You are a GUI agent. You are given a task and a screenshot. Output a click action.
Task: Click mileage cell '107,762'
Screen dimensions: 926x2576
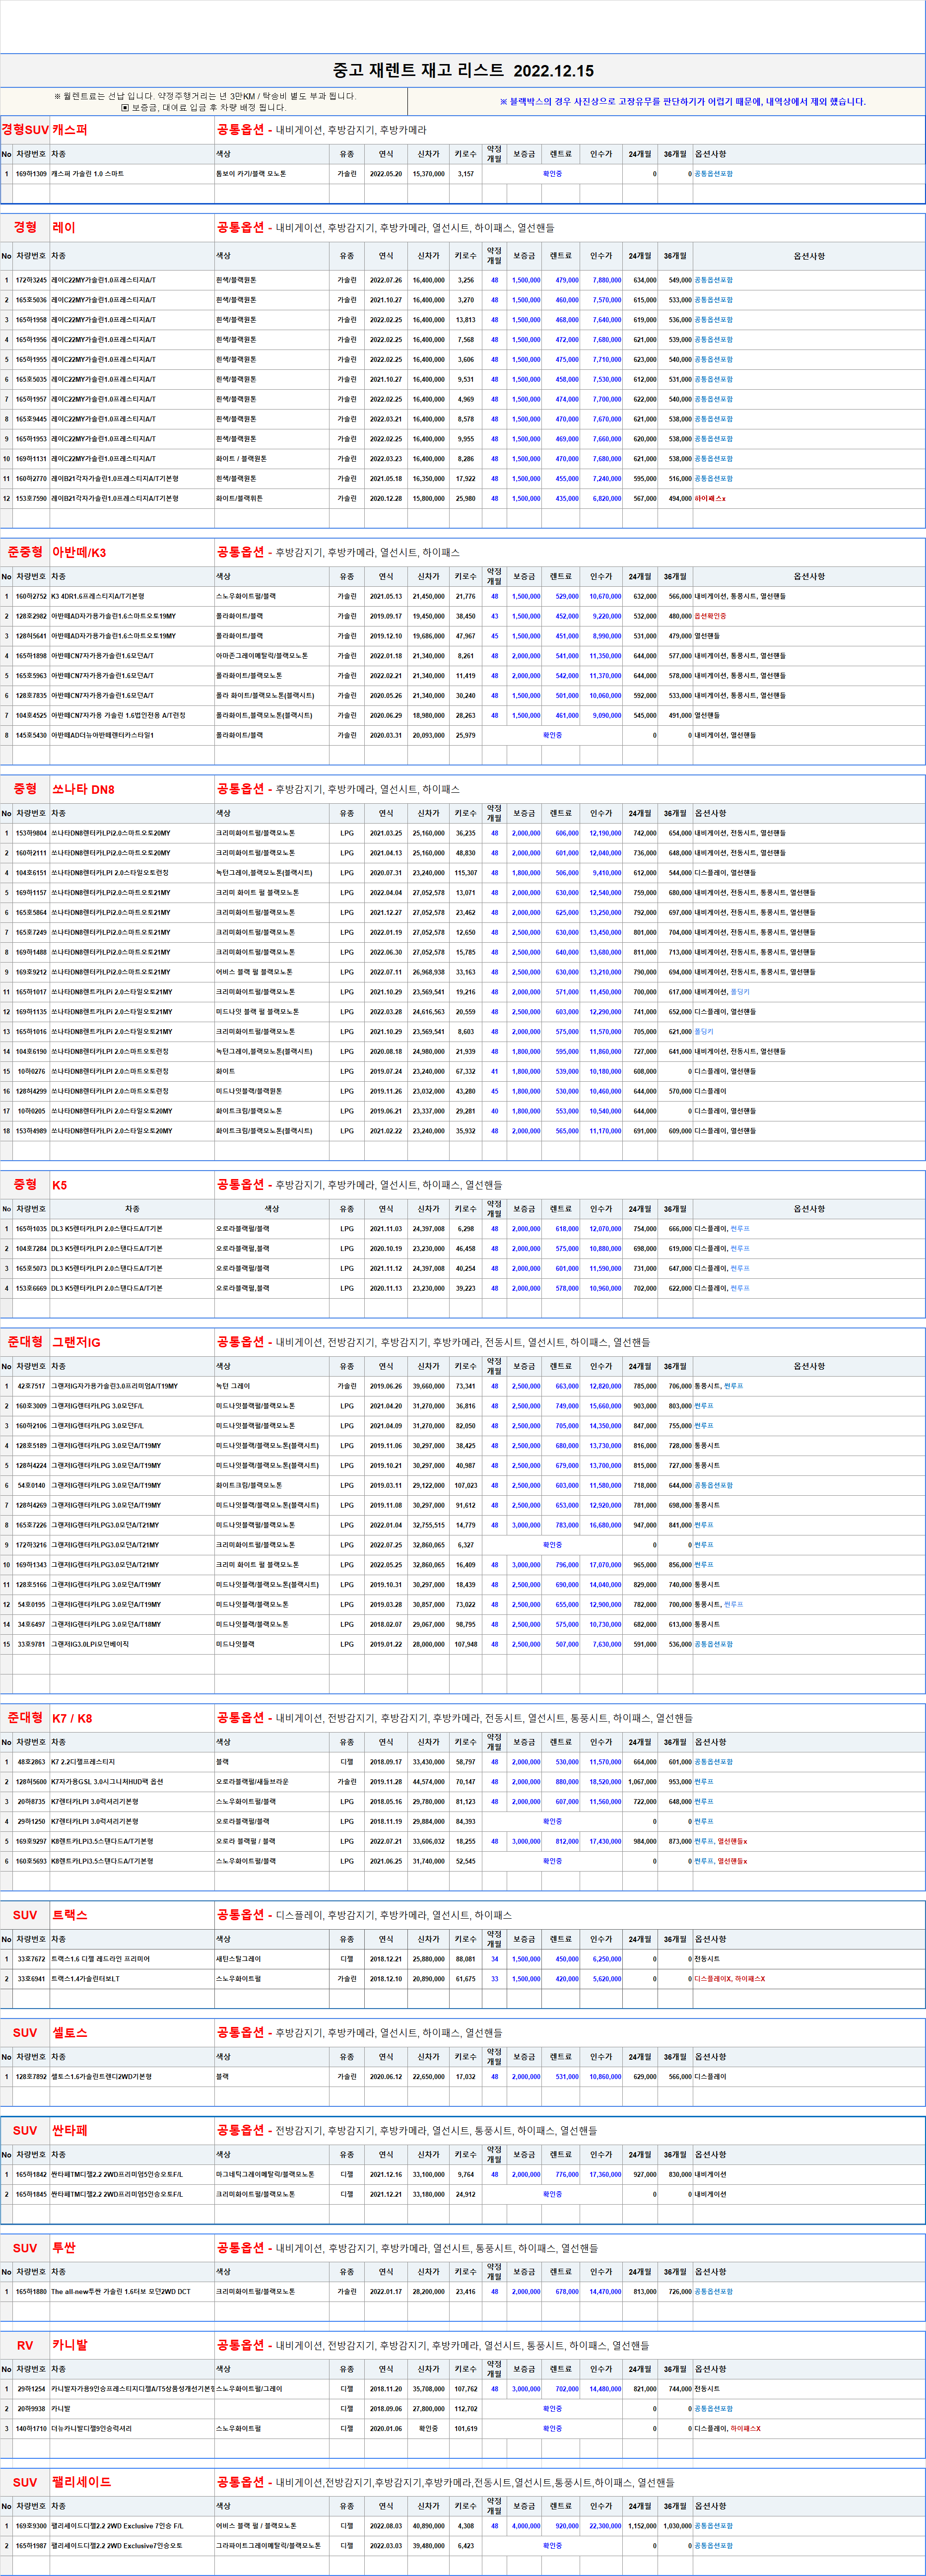(465, 2389)
